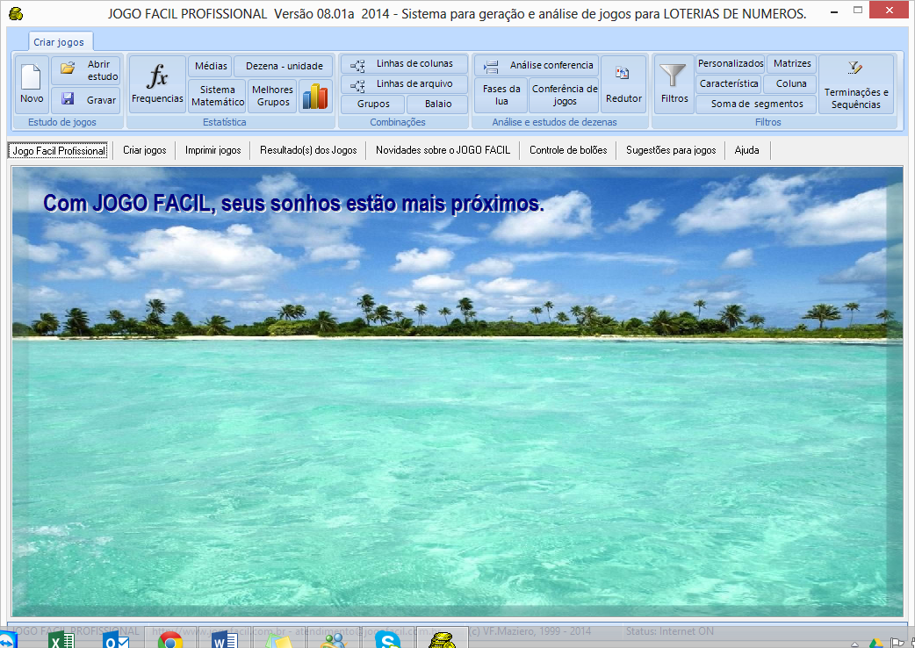Open Análise conferencia in ribbon
The image size is (915, 648).
point(537,65)
